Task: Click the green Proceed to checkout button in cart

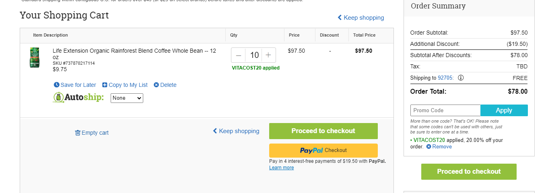Action: (x=323, y=131)
